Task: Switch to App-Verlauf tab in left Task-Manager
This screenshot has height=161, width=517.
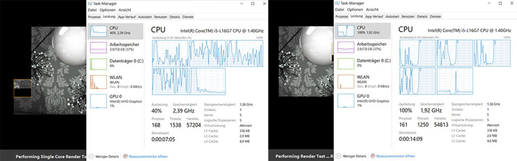Action: click(127, 16)
